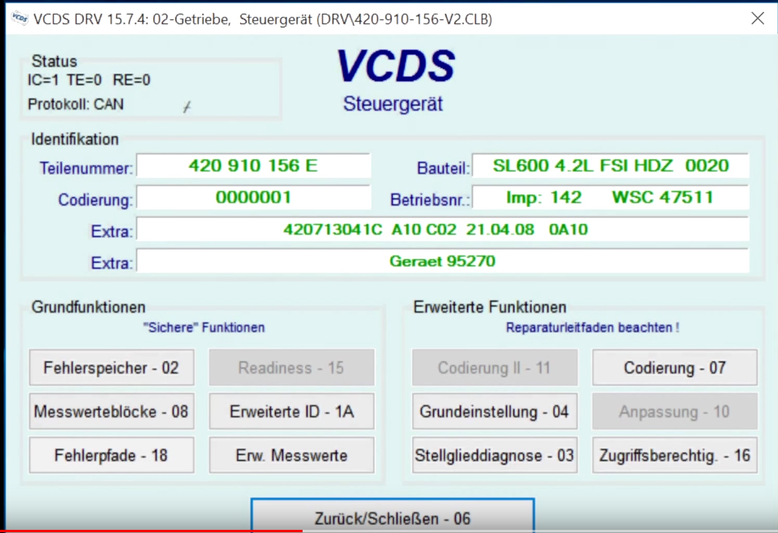
Task: Click the Betriebsnr.: label
Action: [x=430, y=200]
